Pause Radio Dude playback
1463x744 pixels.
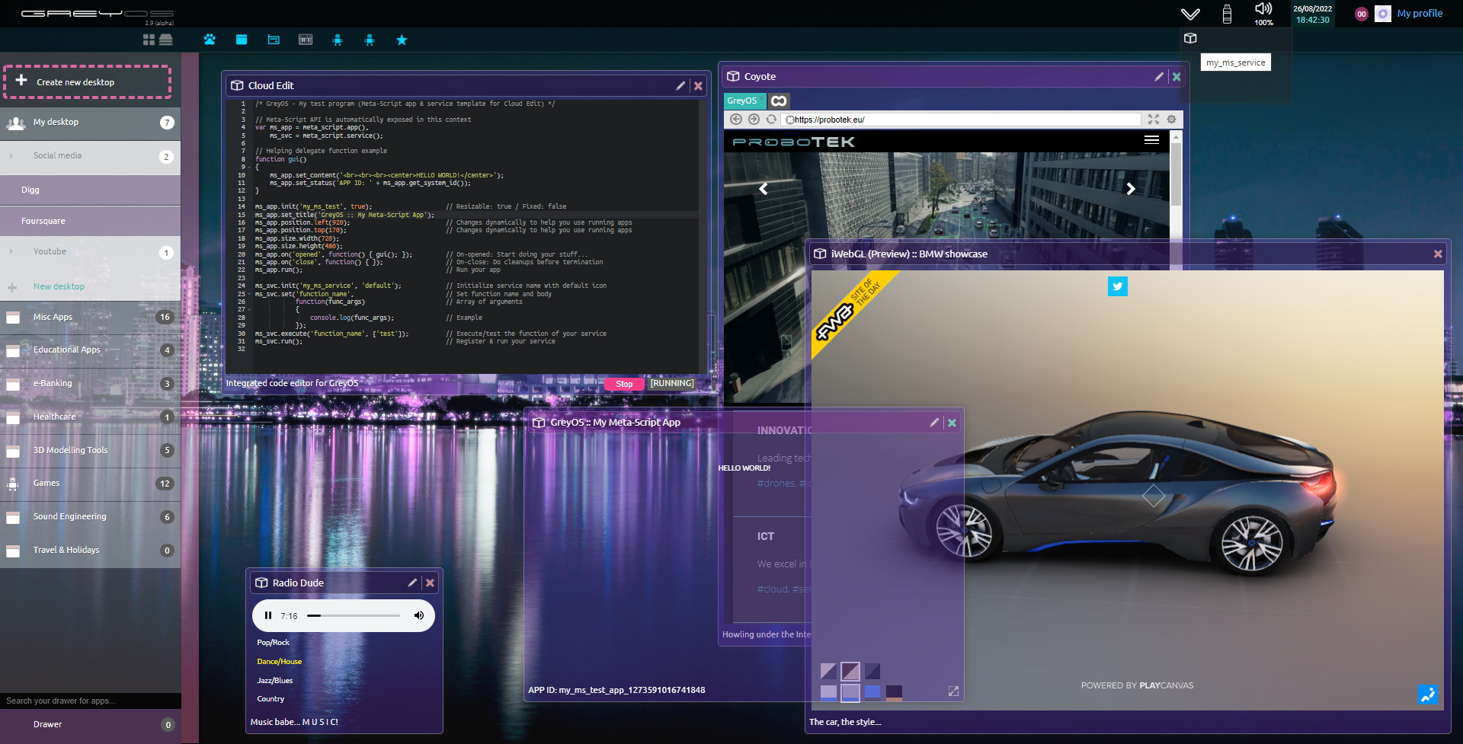(x=268, y=615)
